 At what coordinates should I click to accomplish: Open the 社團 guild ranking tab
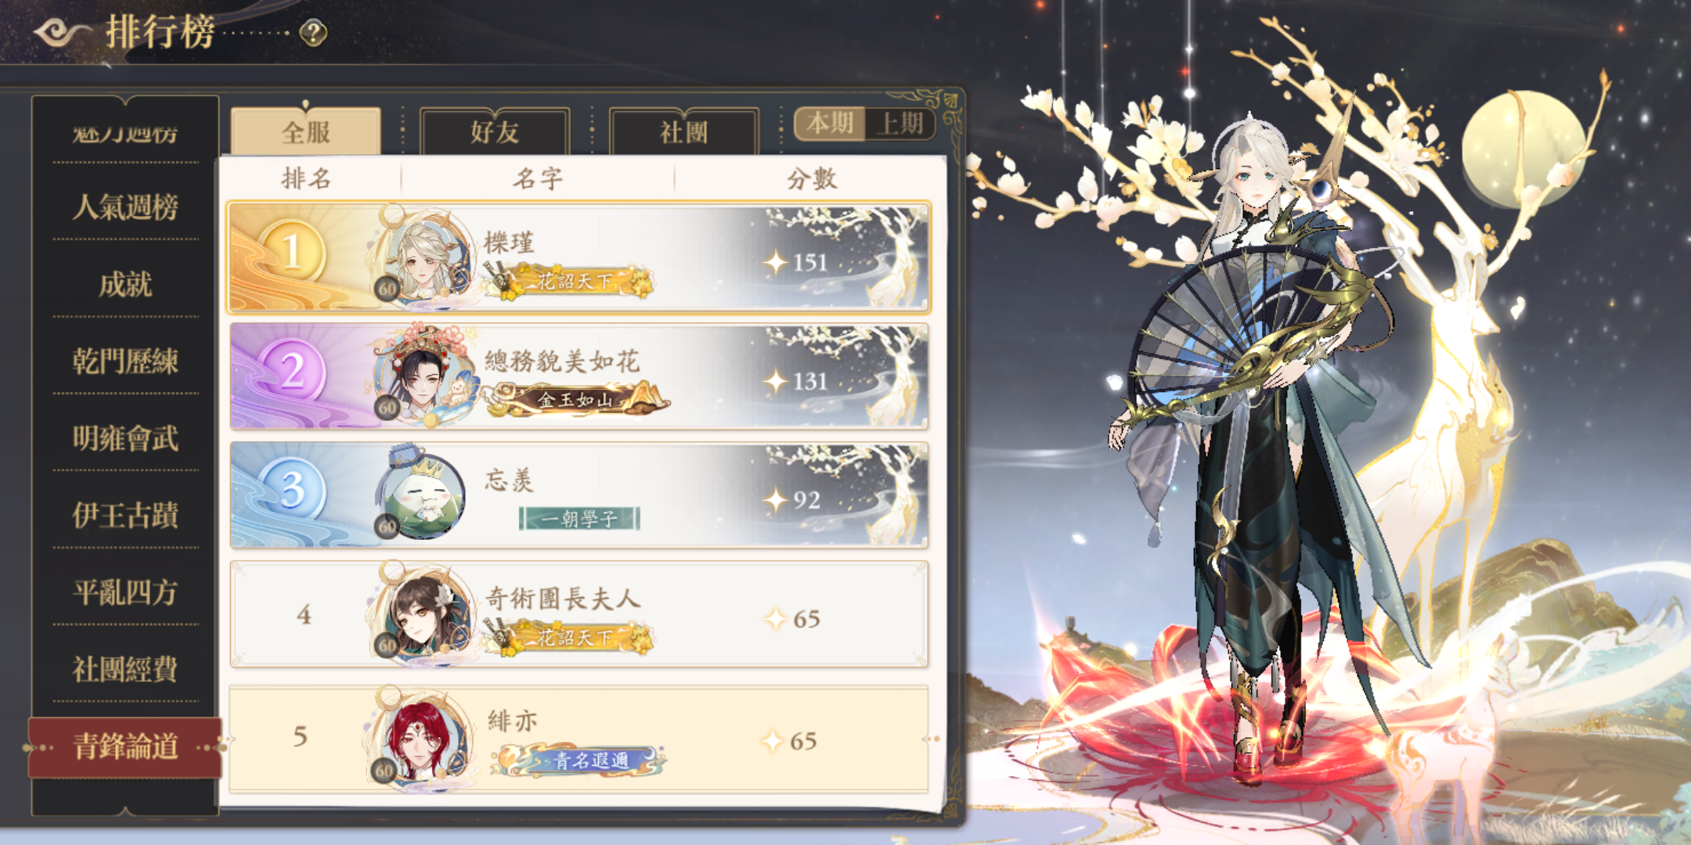point(683,131)
